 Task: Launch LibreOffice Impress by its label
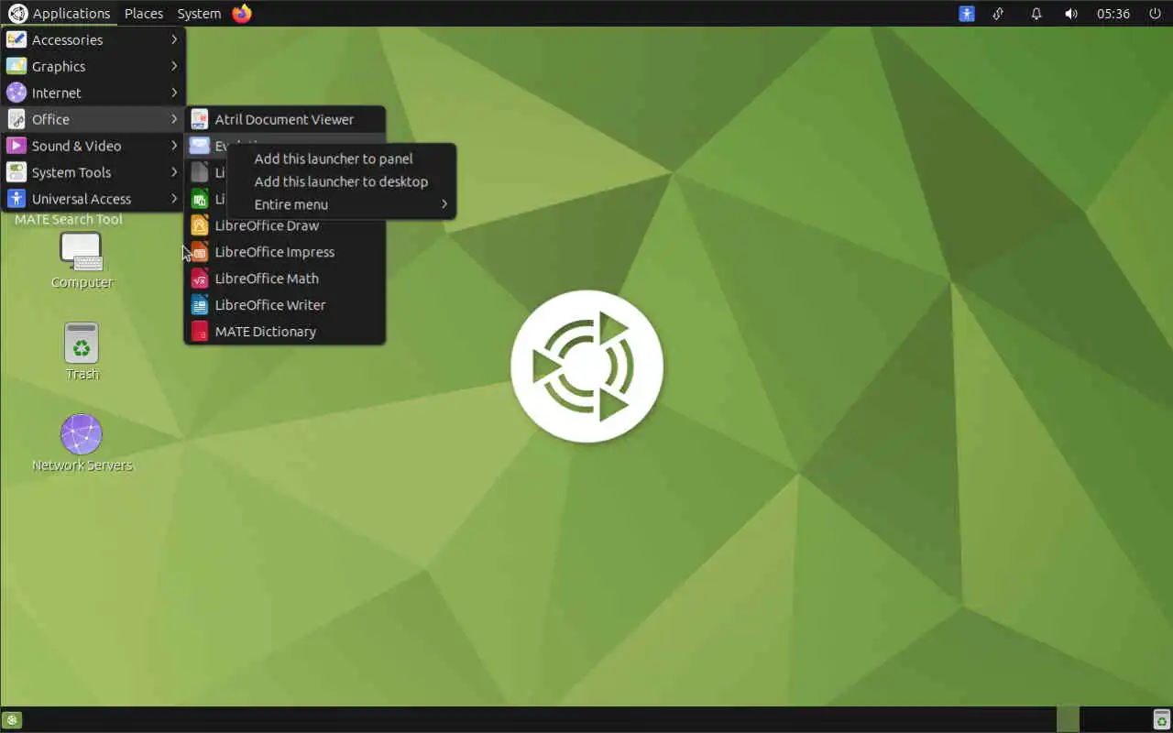[275, 252]
